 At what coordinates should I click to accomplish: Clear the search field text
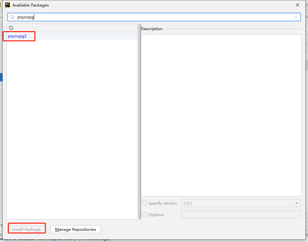pyautogui.click(x=296, y=17)
